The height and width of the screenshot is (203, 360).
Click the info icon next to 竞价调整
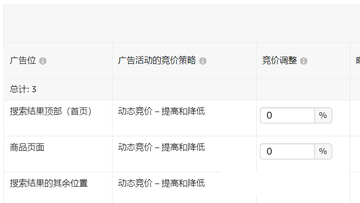coord(304,61)
